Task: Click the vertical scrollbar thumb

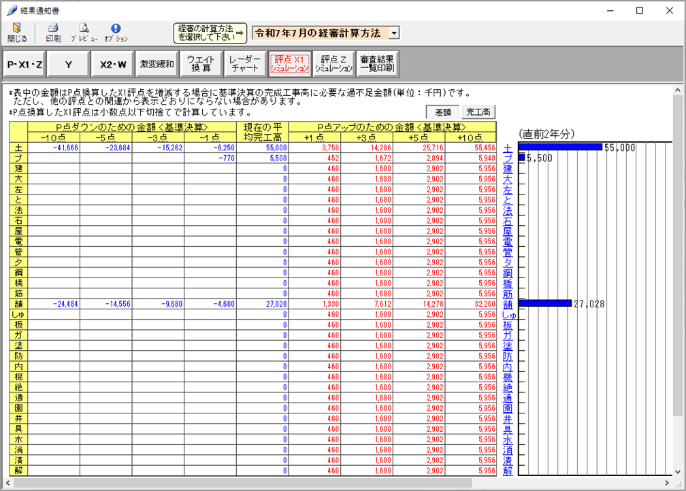Action: pyautogui.click(x=678, y=255)
